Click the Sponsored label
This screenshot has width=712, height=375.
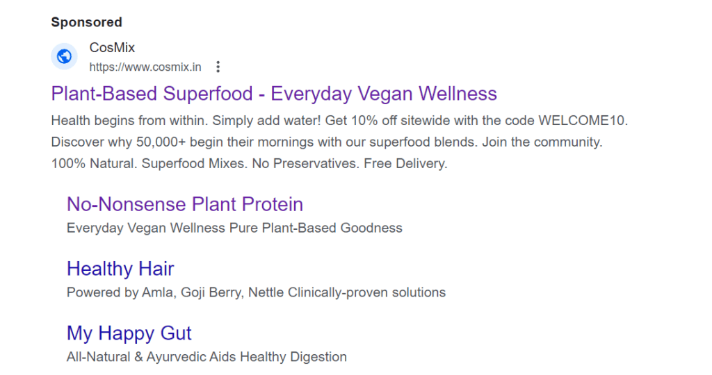coord(86,22)
